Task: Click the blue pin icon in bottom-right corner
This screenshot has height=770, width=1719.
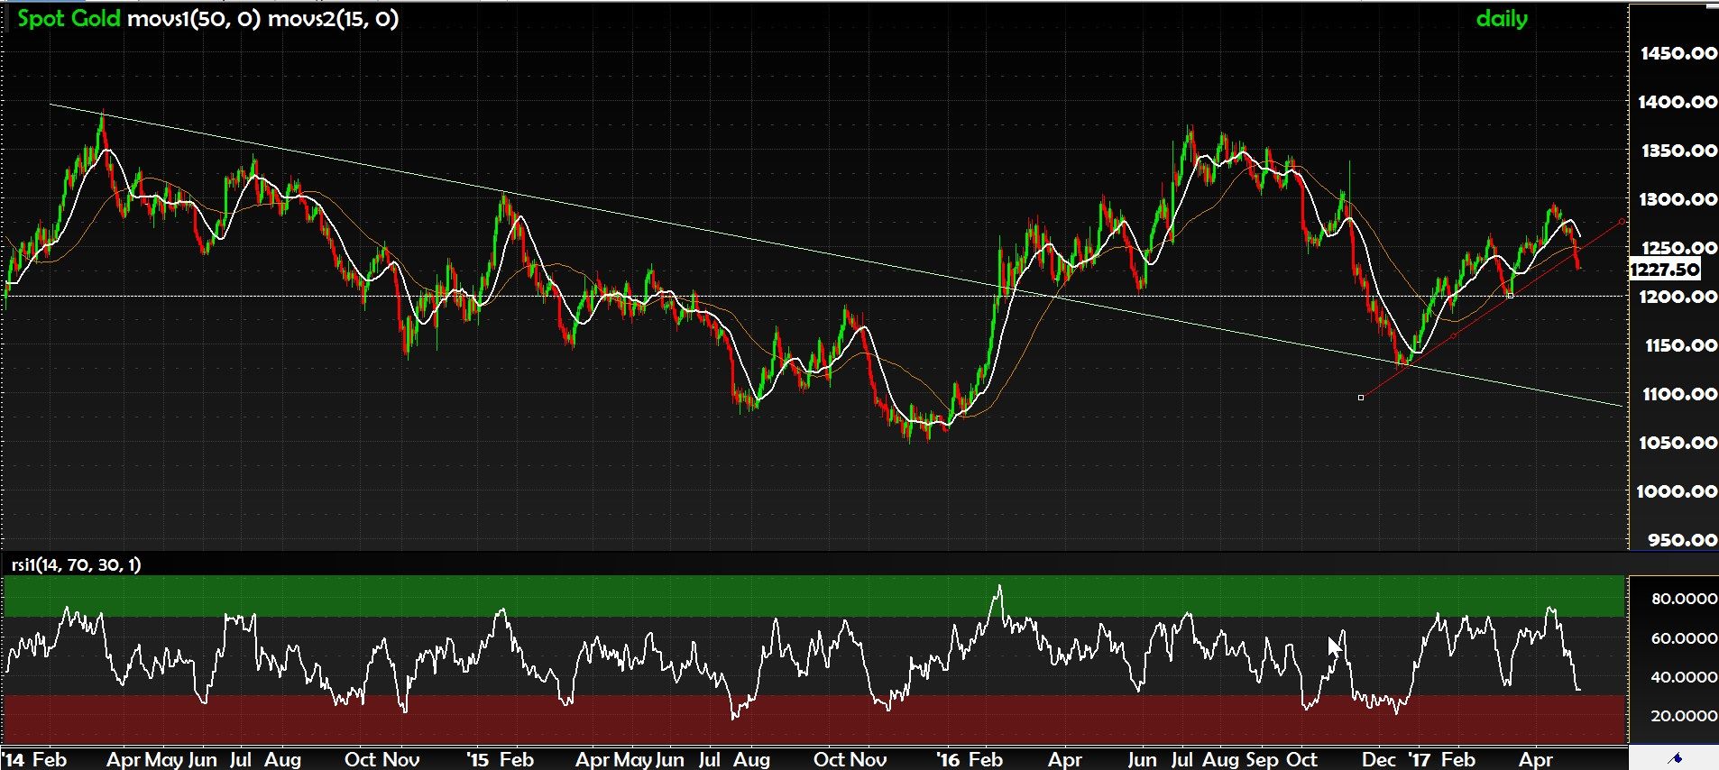Action: coord(1676,758)
